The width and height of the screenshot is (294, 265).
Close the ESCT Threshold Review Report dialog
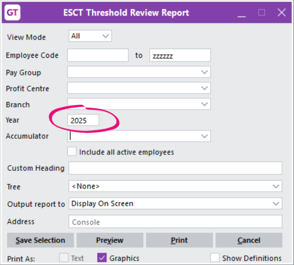pyautogui.click(x=282, y=13)
